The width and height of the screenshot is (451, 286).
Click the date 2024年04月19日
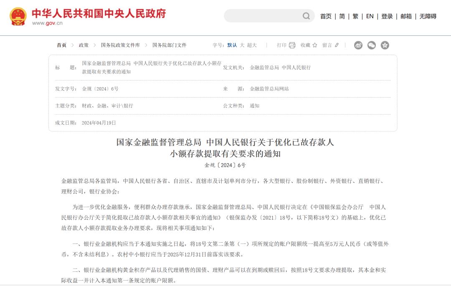(x=99, y=123)
